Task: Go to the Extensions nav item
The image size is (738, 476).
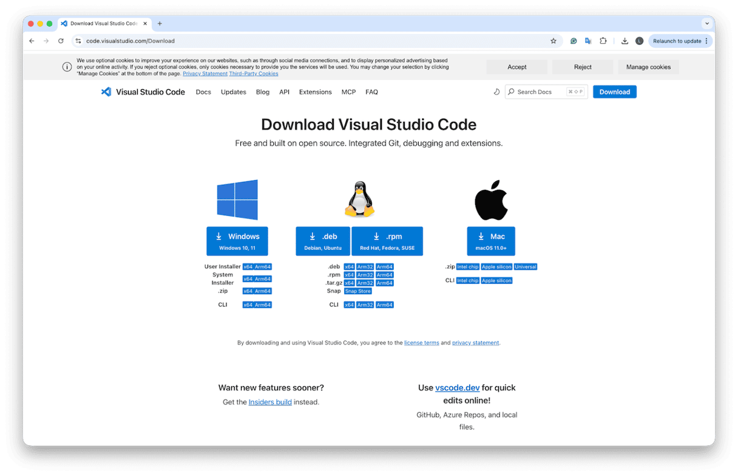Action: (315, 92)
